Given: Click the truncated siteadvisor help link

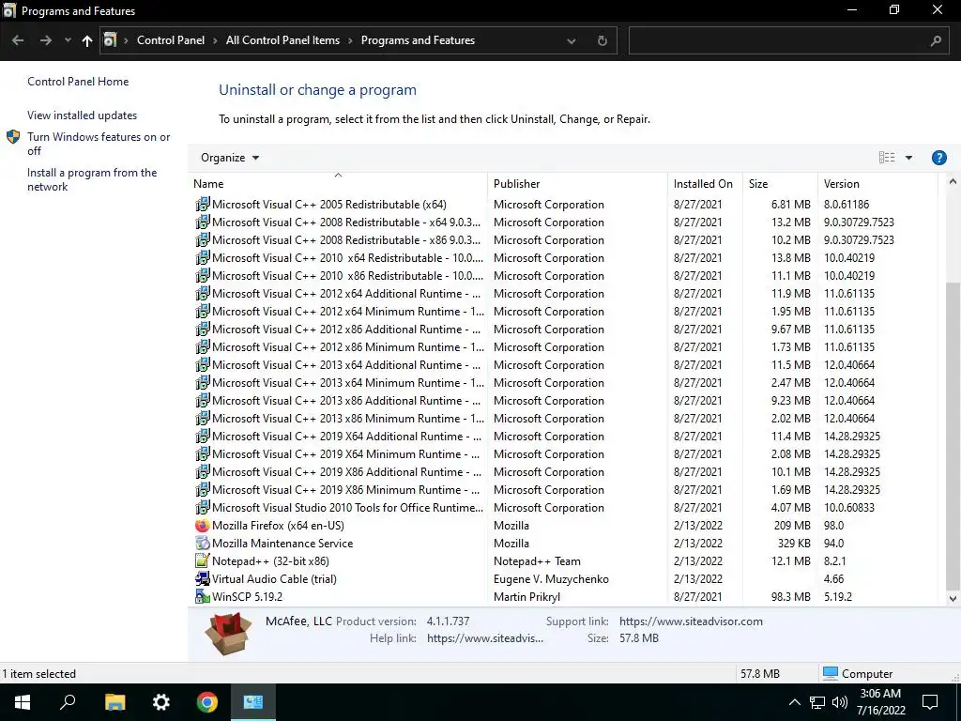Looking at the screenshot, I should click(485, 638).
